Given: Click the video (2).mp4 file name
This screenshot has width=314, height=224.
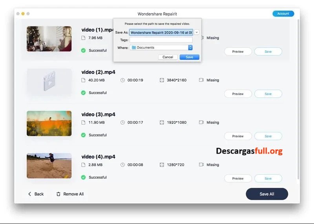Looking at the screenshot, I should point(99,72).
